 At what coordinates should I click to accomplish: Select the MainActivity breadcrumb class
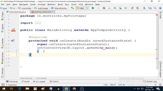(x=59, y=8)
